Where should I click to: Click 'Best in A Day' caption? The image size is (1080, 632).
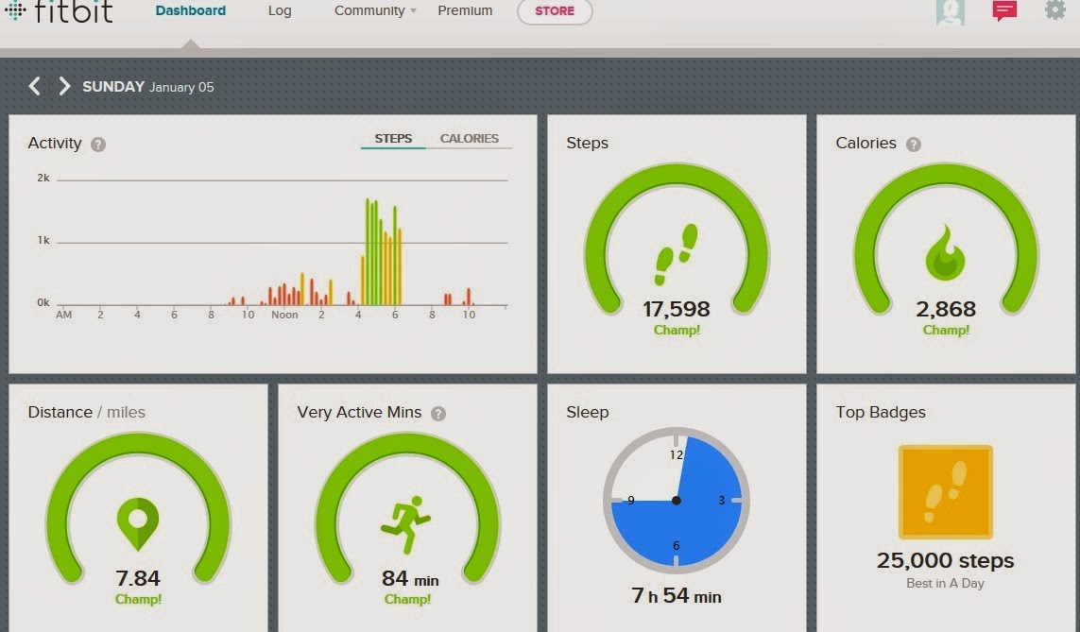coord(945,583)
